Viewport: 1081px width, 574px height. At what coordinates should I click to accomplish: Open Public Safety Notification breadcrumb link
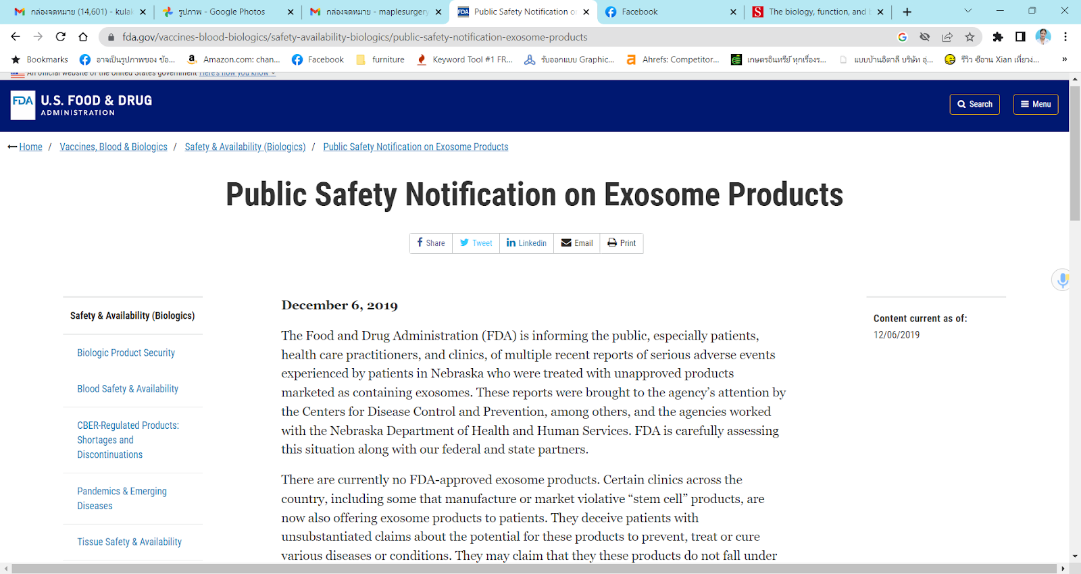pos(416,147)
